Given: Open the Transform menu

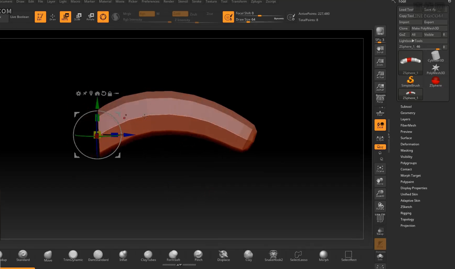Looking at the screenshot, I should [x=239, y=2].
